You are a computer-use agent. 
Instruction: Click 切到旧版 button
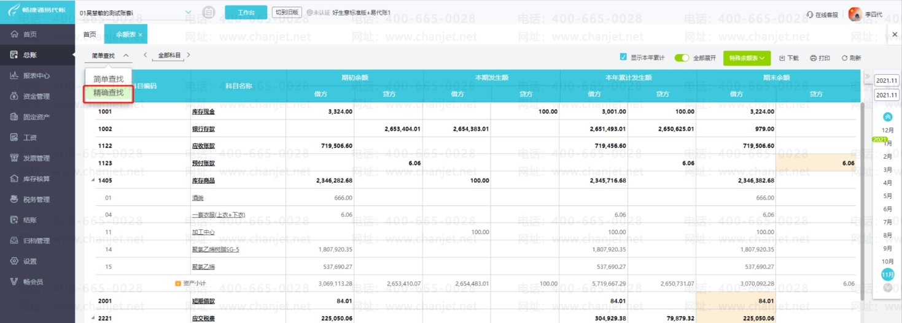[x=287, y=12]
